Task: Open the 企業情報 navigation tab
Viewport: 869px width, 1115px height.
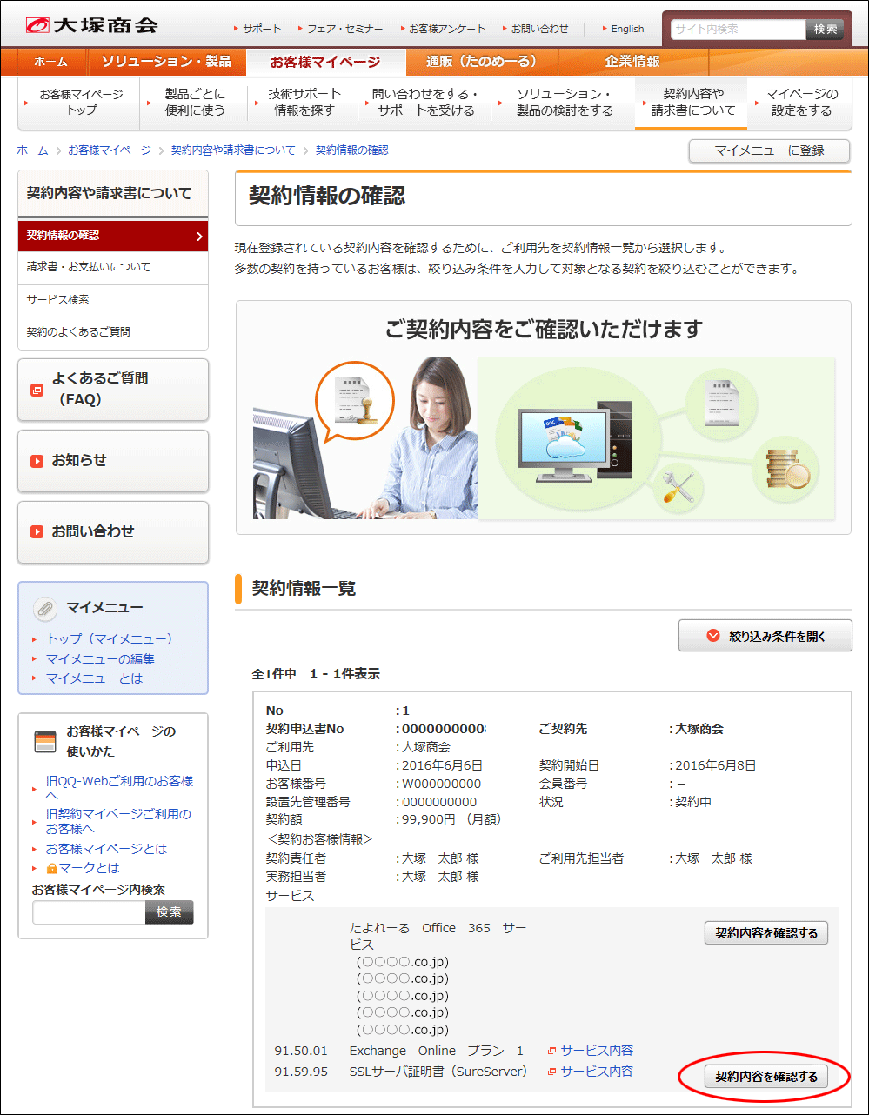Action: (632, 62)
